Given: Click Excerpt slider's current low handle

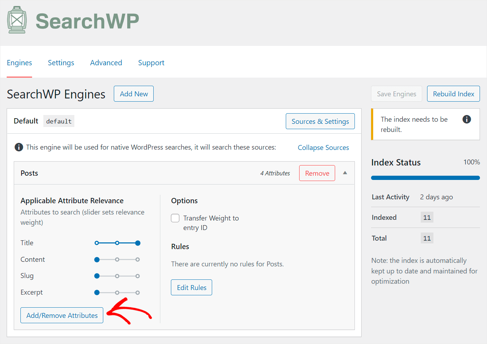Looking at the screenshot, I should (97, 292).
